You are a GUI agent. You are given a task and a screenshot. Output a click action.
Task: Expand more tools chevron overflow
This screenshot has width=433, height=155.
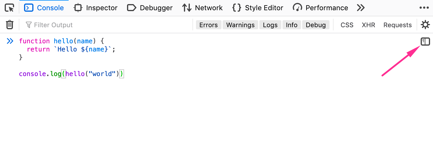click(361, 8)
